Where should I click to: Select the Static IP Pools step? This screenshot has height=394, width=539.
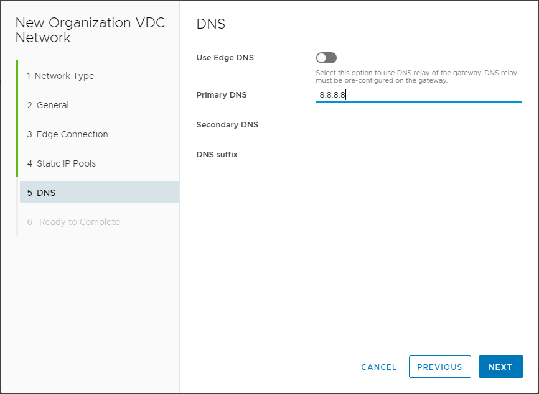point(62,163)
